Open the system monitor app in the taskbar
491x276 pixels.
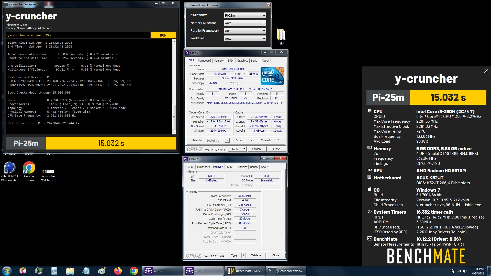38,271
